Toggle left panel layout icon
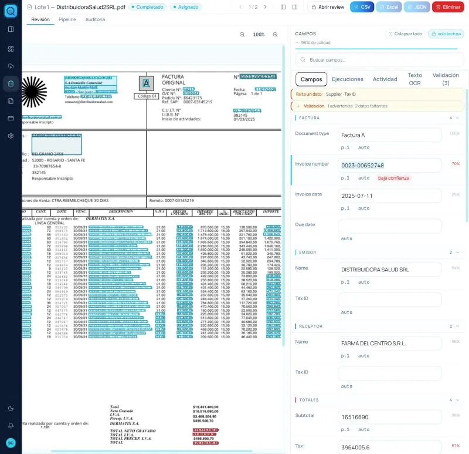Viewport: 469px width, 454px height. point(283,7)
